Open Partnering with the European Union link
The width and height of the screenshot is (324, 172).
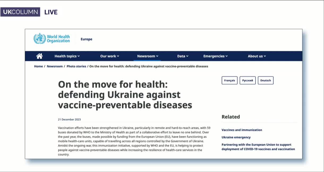click(258, 147)
